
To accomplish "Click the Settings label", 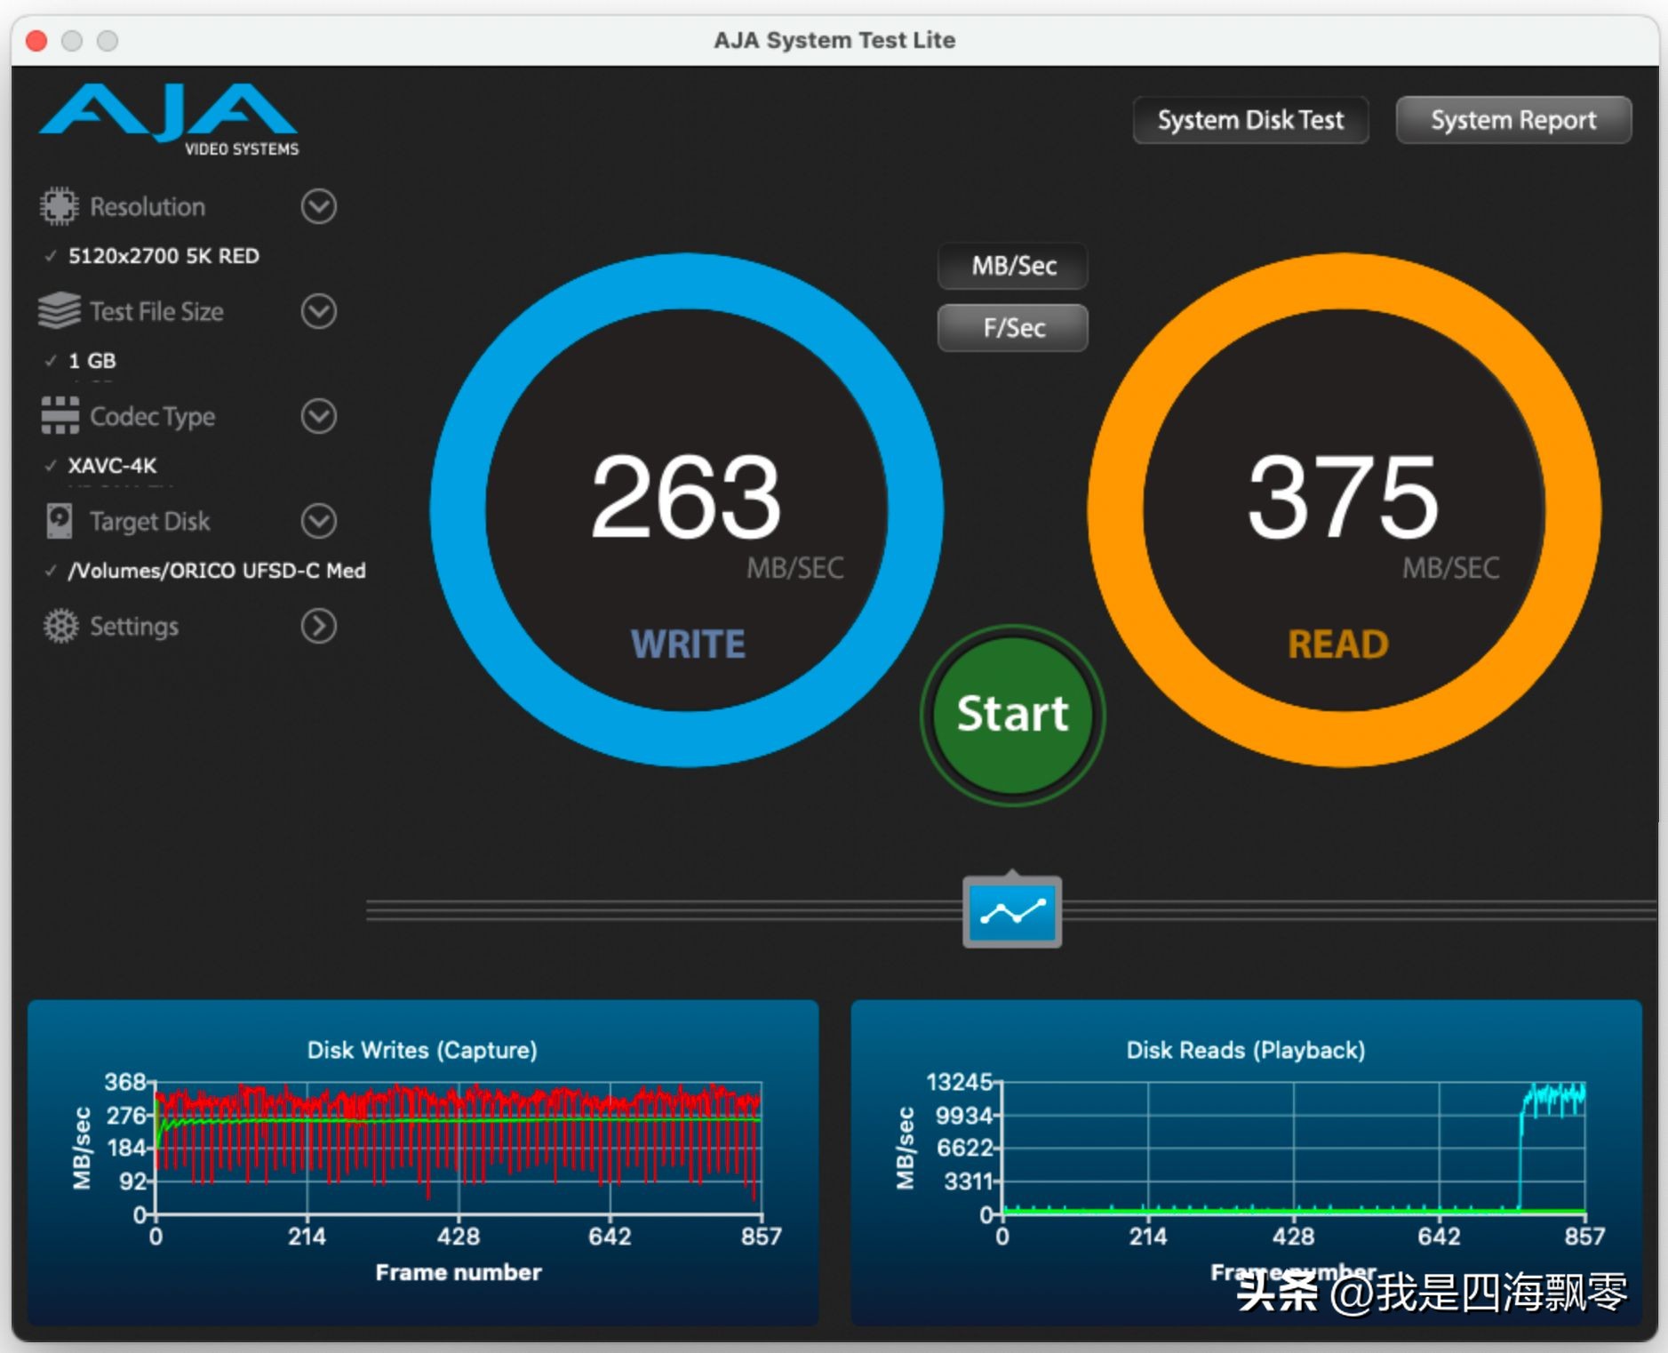I will pyautogui.click(x=134, y=627).
